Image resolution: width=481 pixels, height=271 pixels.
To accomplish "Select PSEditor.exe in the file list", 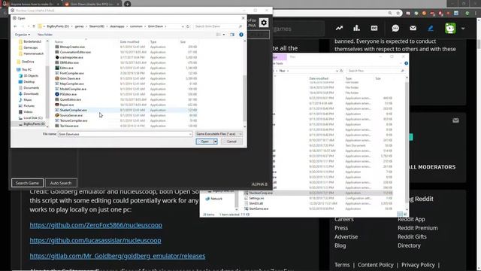I will click(x=68, y=94).
